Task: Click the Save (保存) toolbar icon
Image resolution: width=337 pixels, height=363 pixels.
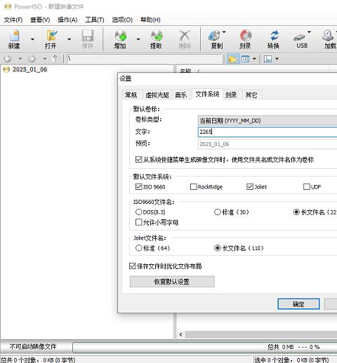Action: pos(87,39)
